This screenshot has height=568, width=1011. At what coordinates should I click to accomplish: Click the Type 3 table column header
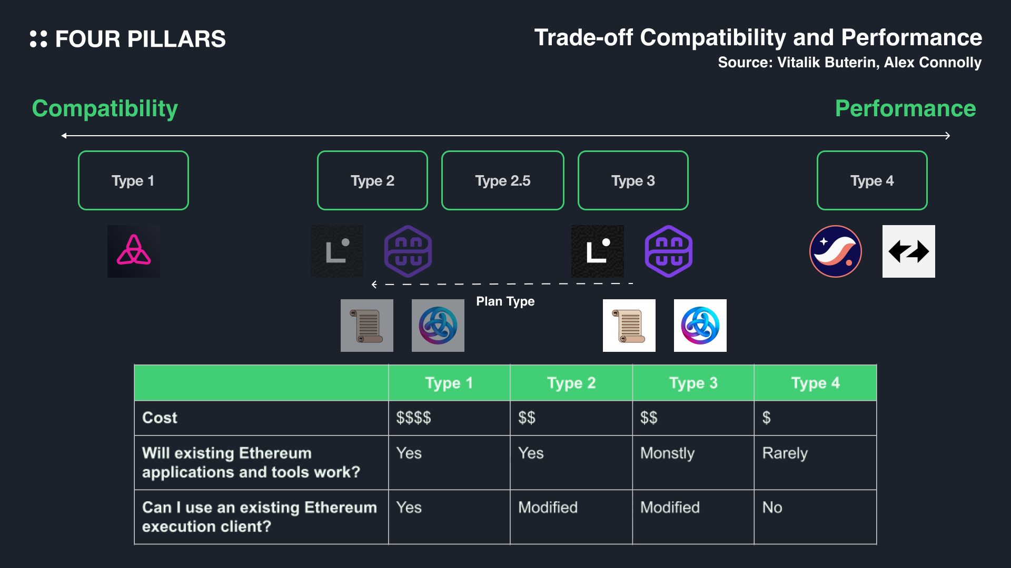coord(693,383)
